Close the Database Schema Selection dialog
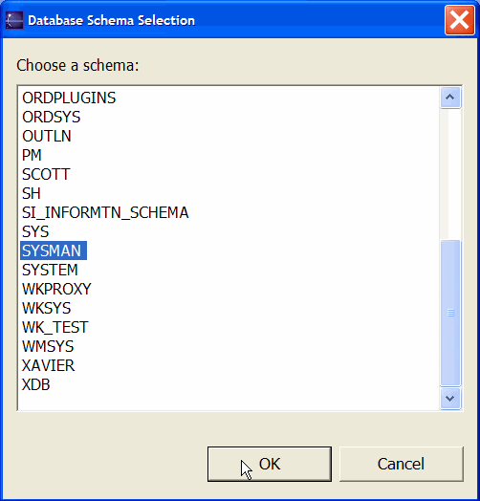This screenshot has width=480, height=501. pyautogui.click(x=459, y=20)
